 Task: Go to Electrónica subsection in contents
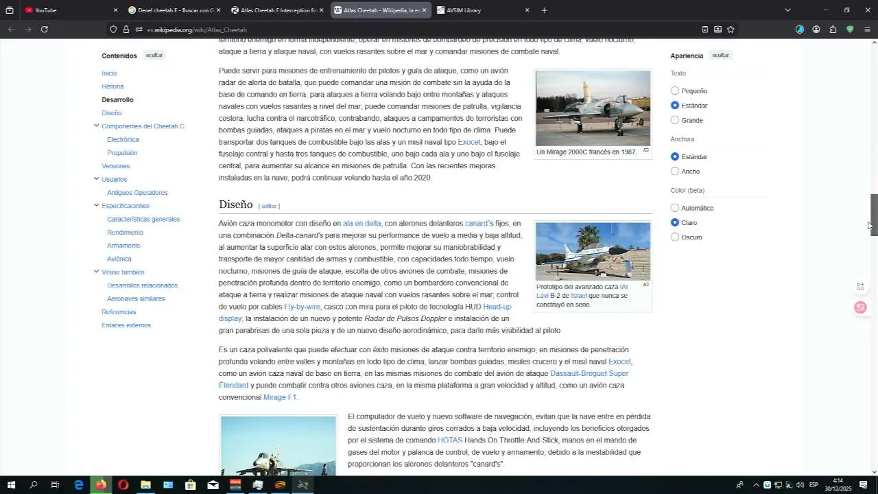click(123, 140)
